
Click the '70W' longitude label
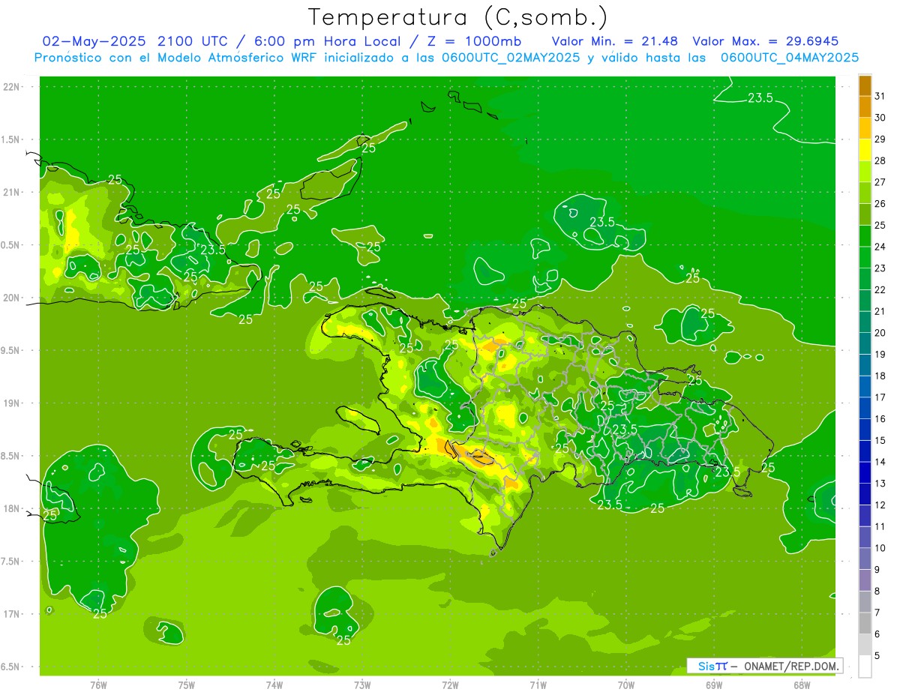[626, 685]
